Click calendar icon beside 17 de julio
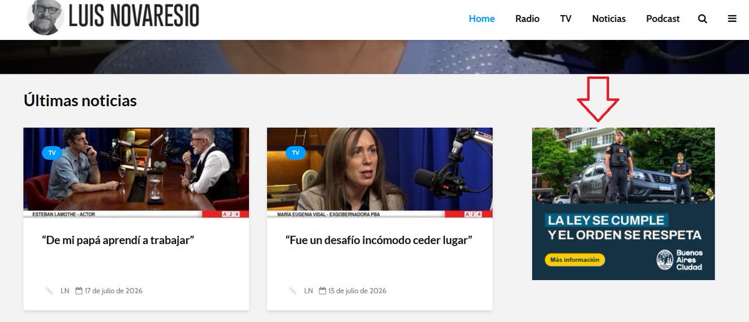This screenshot has height=322, width=749. 79,291
